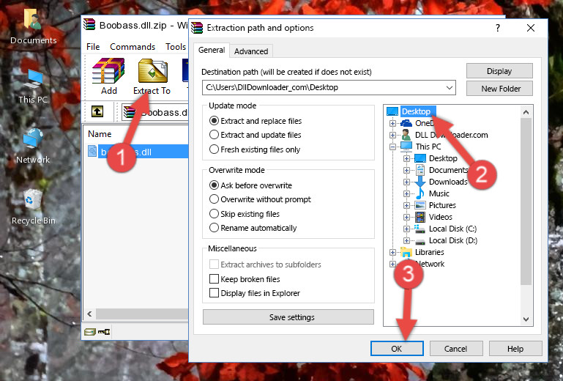Image resolution: width=563 pixels, height=381 pixels.
Task: Click the Display button
Action: click(499, 71)
